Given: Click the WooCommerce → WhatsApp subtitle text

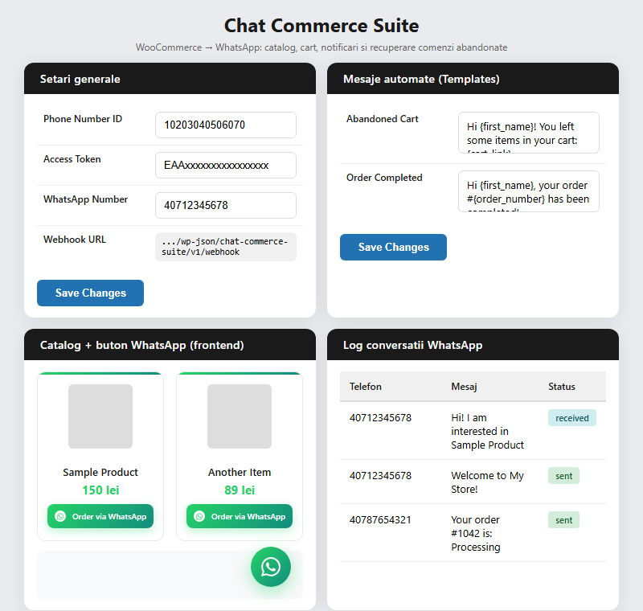Looking at the screenshot, I should click(321, 47).
